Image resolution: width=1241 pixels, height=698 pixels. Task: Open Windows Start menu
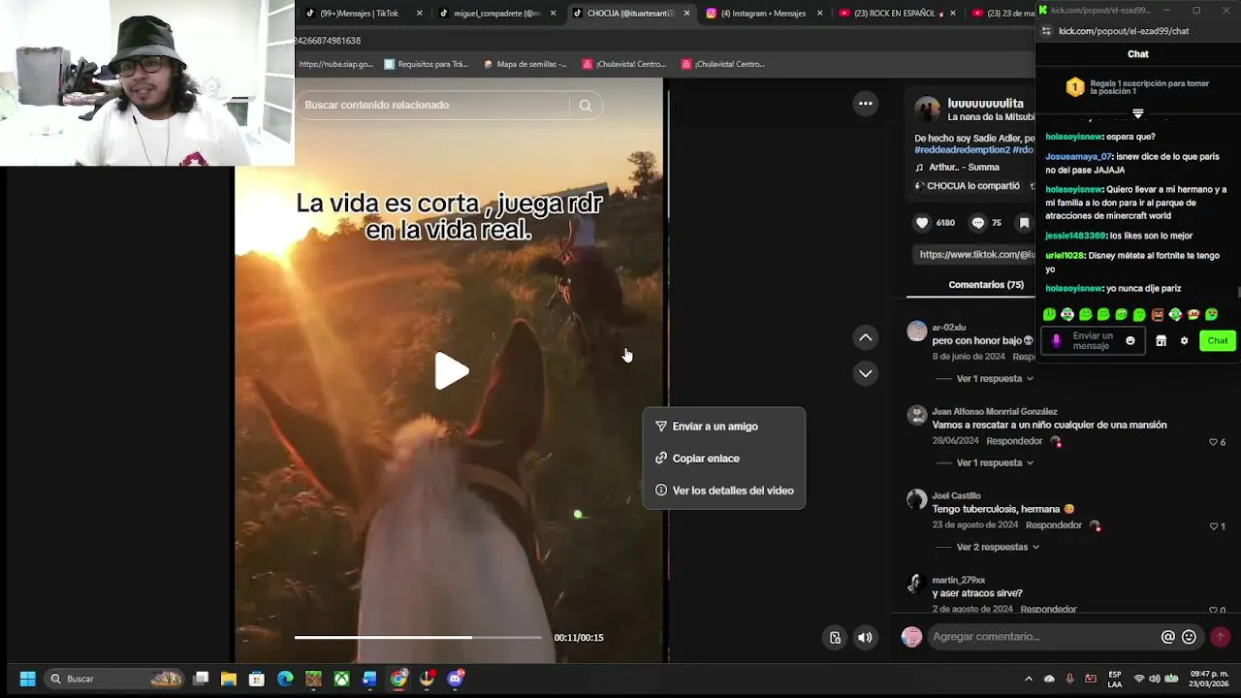[27, 679]
